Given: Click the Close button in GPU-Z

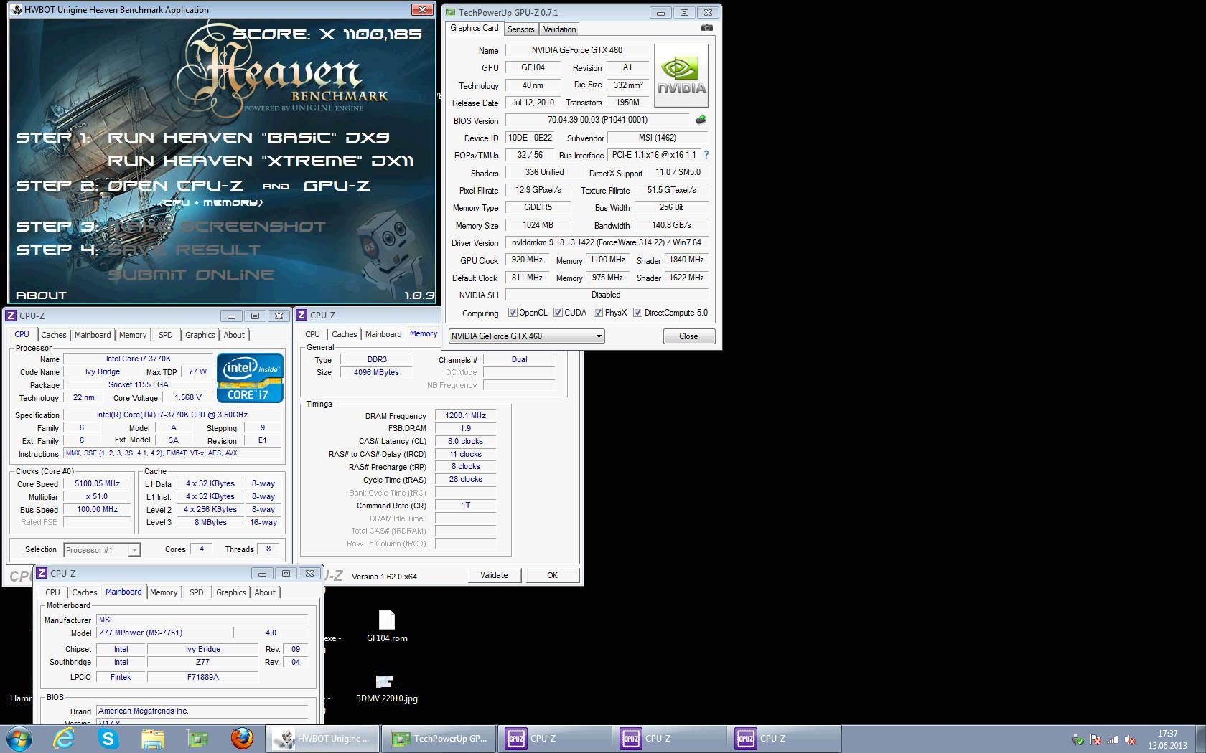Looking at the screenshot, I should [x=688, y=336].
